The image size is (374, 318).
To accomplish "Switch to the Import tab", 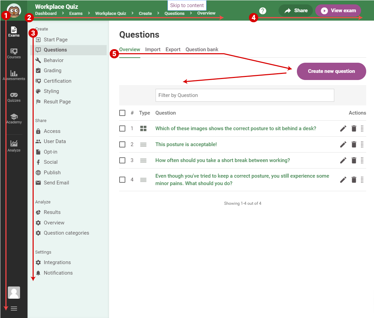I will [x=153, y=49].
